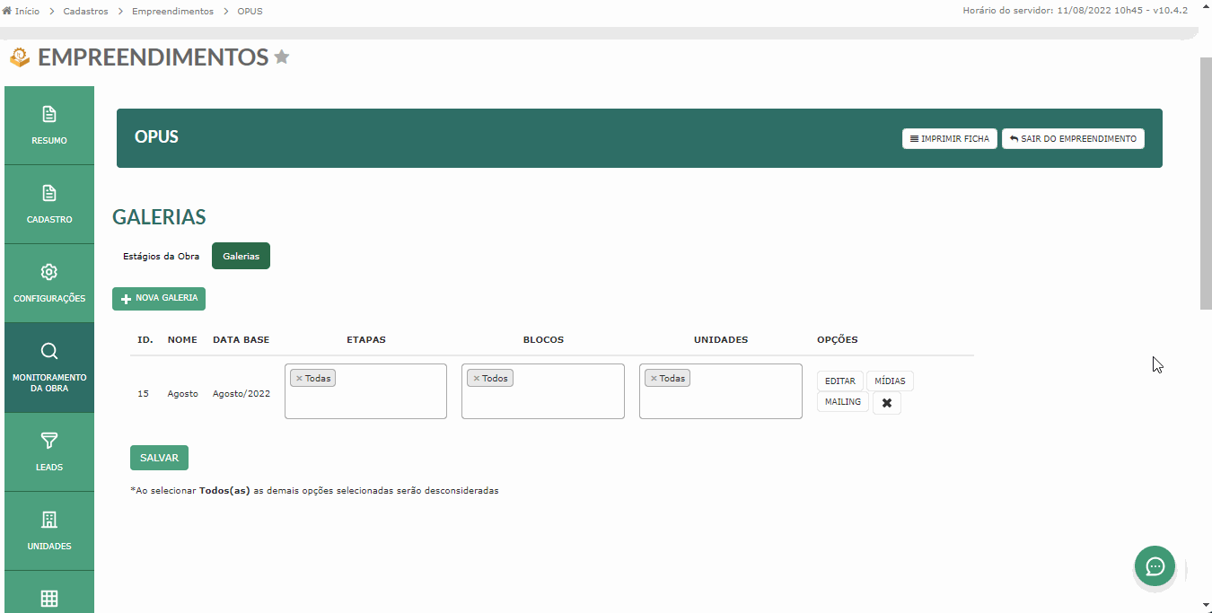The width and height of the screenshot is (1212, 613).
Task: Remove the Todas tag in Unidades
Action: 654,379
